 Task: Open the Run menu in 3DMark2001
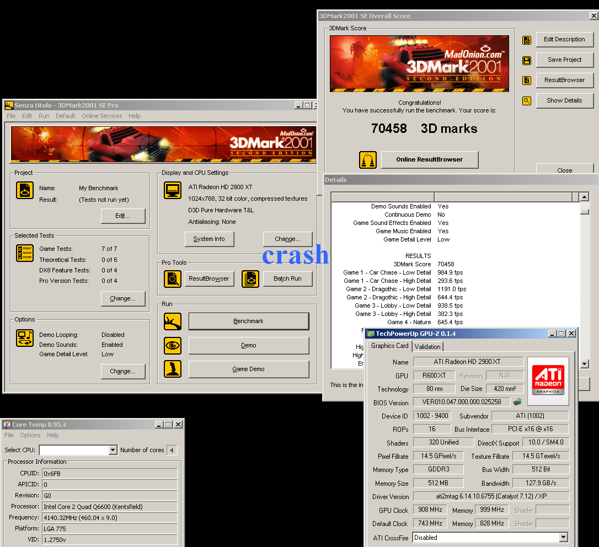click(44, 116)
